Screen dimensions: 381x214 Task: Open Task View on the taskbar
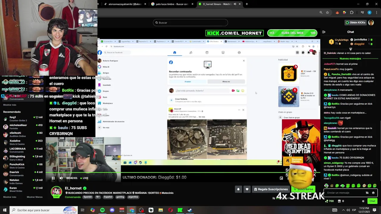(x=82, y=210)
